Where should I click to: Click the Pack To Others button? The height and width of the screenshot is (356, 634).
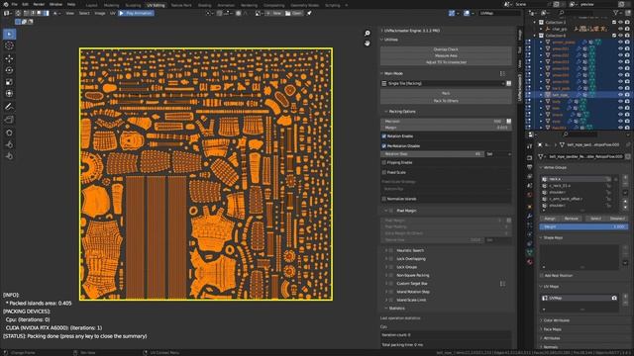[x=446, y=101]
